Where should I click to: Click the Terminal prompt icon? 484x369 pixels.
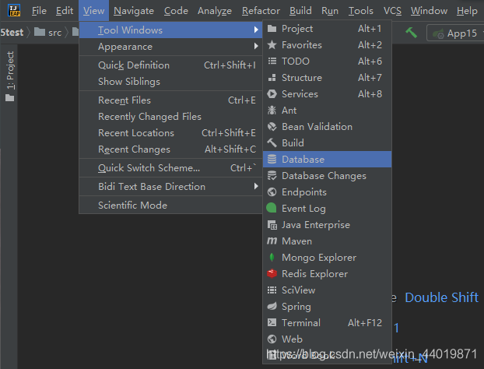(x=272, y=323)
